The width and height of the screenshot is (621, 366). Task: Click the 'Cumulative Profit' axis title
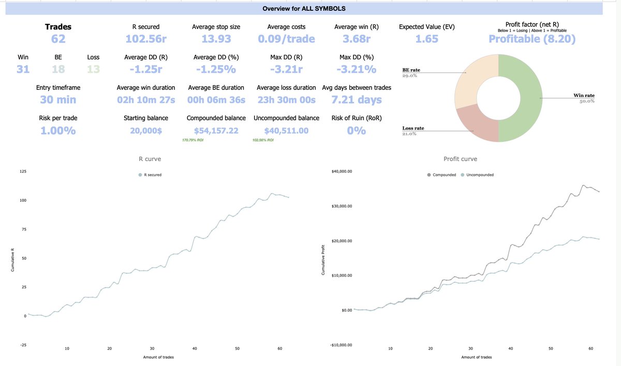322,259
